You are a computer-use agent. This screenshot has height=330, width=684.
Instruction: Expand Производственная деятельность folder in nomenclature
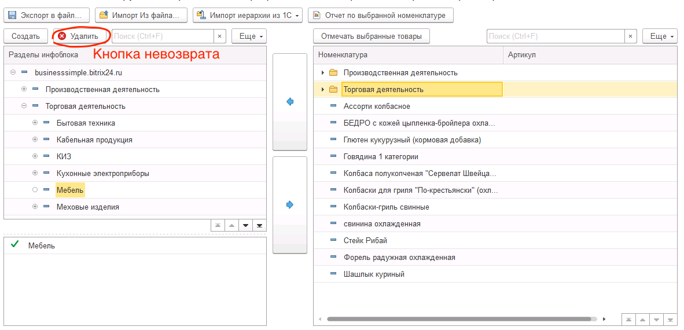322,73
